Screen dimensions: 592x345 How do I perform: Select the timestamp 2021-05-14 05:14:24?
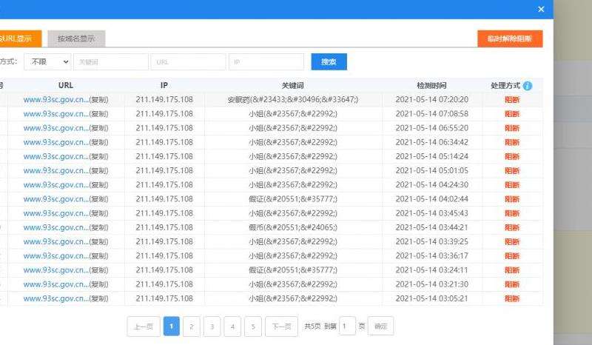point(432,156)
